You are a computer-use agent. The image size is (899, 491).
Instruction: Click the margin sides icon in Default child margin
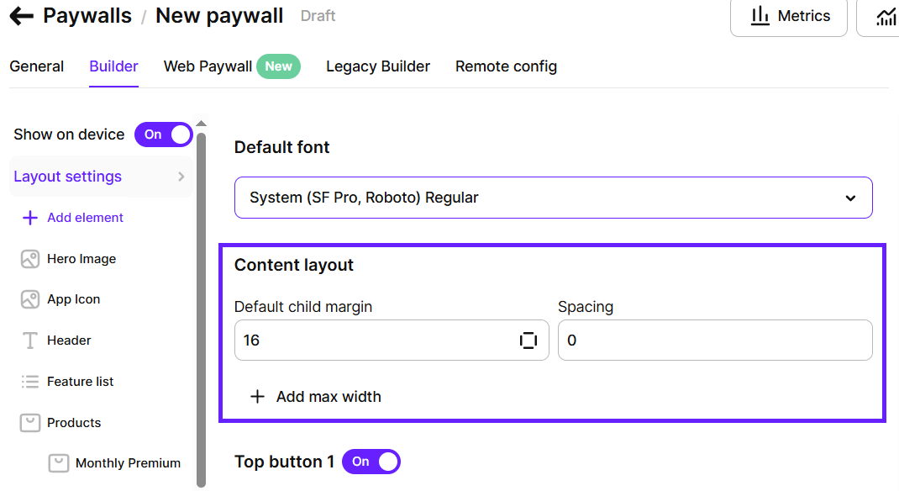click(528, 341)
